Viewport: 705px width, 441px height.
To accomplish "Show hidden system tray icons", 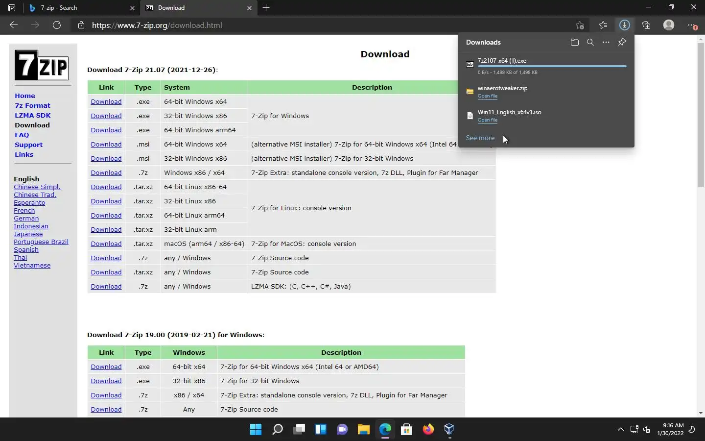I will [x=621, y=430].
